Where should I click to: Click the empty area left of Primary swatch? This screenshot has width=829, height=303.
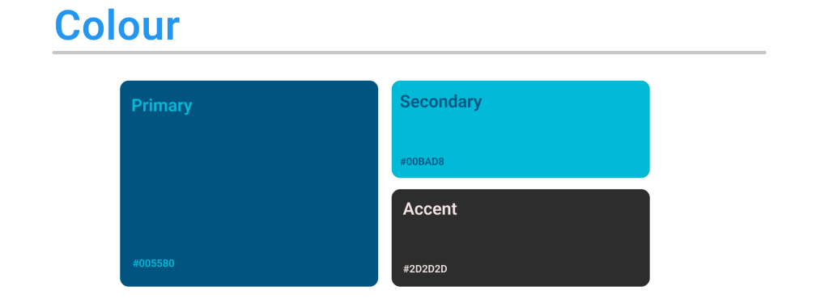(60, 183)
